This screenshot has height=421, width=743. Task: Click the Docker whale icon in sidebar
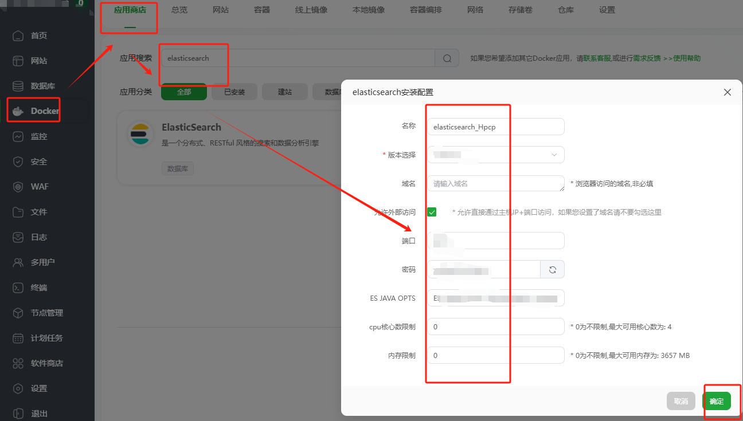(19, 111)
